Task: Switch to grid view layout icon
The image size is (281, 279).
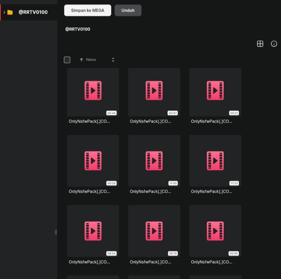Action: [260, 43]
